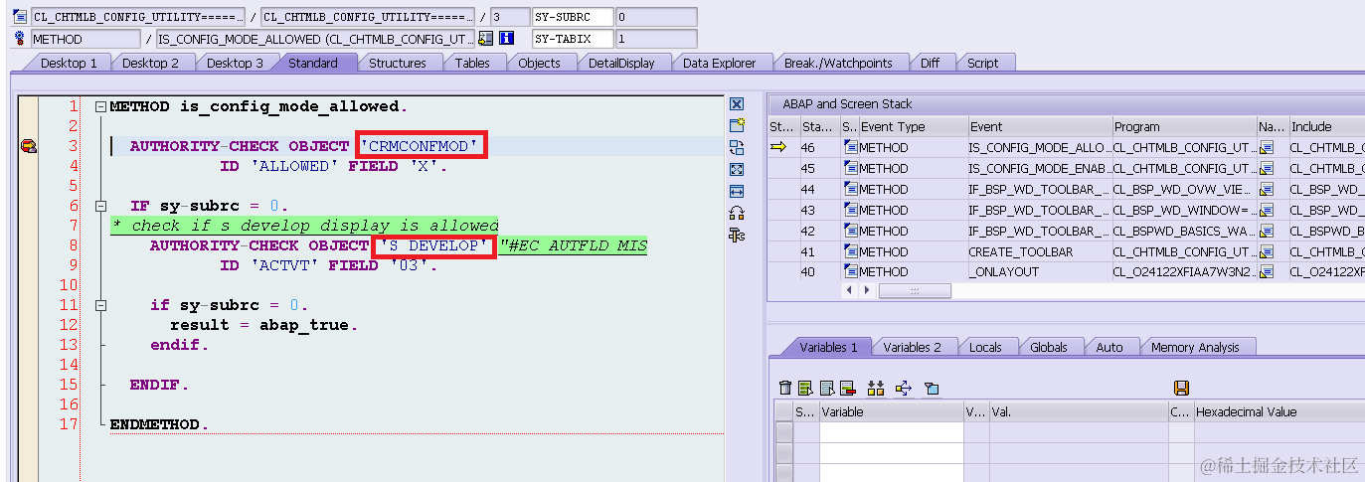Open the Memory Analysis tab
The image size is (1365, 482).
click(x=1195, y=347)
